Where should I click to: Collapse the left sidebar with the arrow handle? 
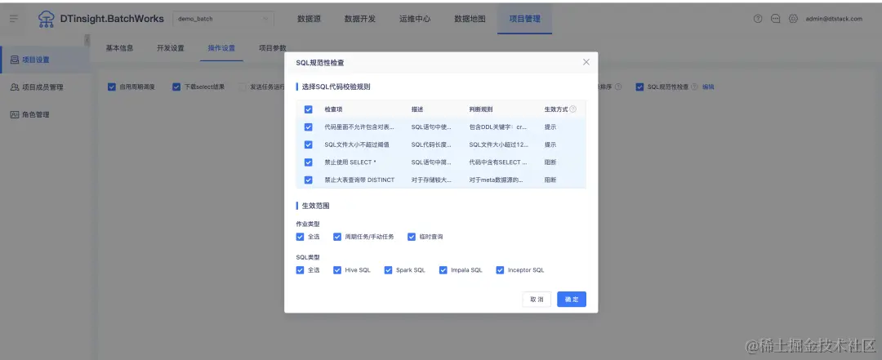(x=87, y=41)
